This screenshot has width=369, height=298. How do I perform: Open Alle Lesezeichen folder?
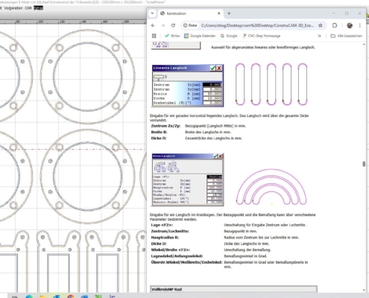[x=346, y=36]
